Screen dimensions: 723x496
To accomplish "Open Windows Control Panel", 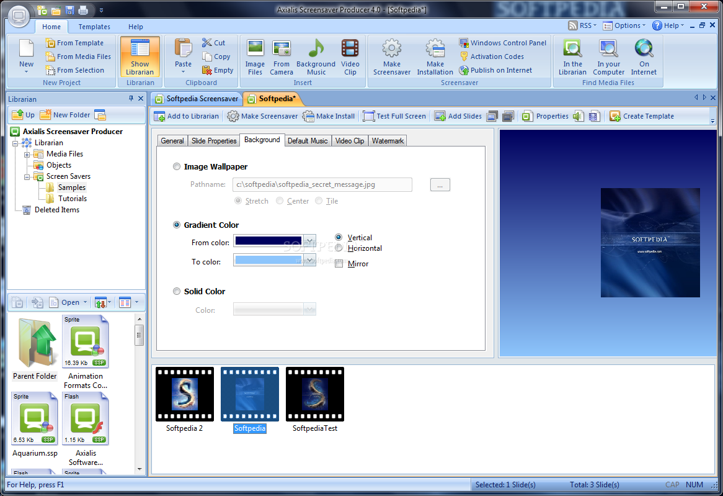I will tap(503, 43).
